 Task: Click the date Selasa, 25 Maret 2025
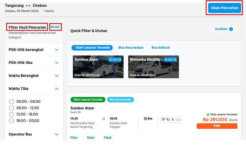click(x=22, y=11)
